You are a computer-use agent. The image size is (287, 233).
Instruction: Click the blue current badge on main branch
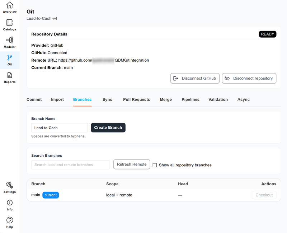(x=51, y=195)
